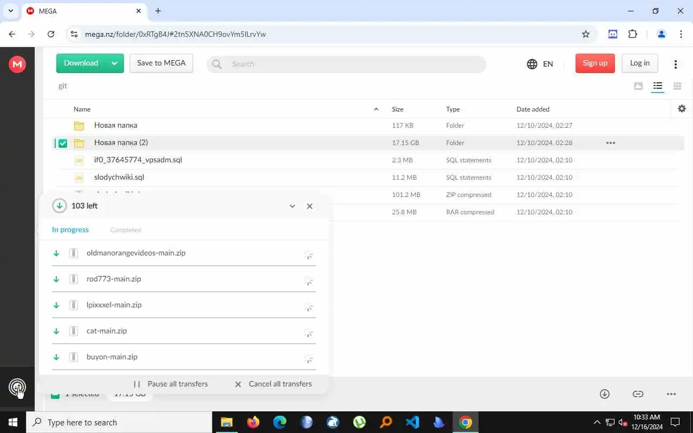This screenshot has width=693, height=433.
Task: Open Chrome three-dot menu
Action: (x=681, y=34)
